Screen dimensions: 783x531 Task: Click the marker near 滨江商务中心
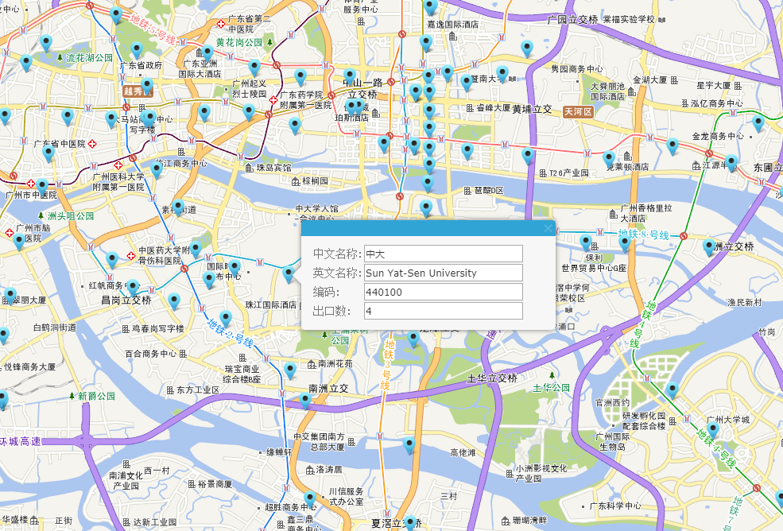pyautogui.click(x=157, y=170)
